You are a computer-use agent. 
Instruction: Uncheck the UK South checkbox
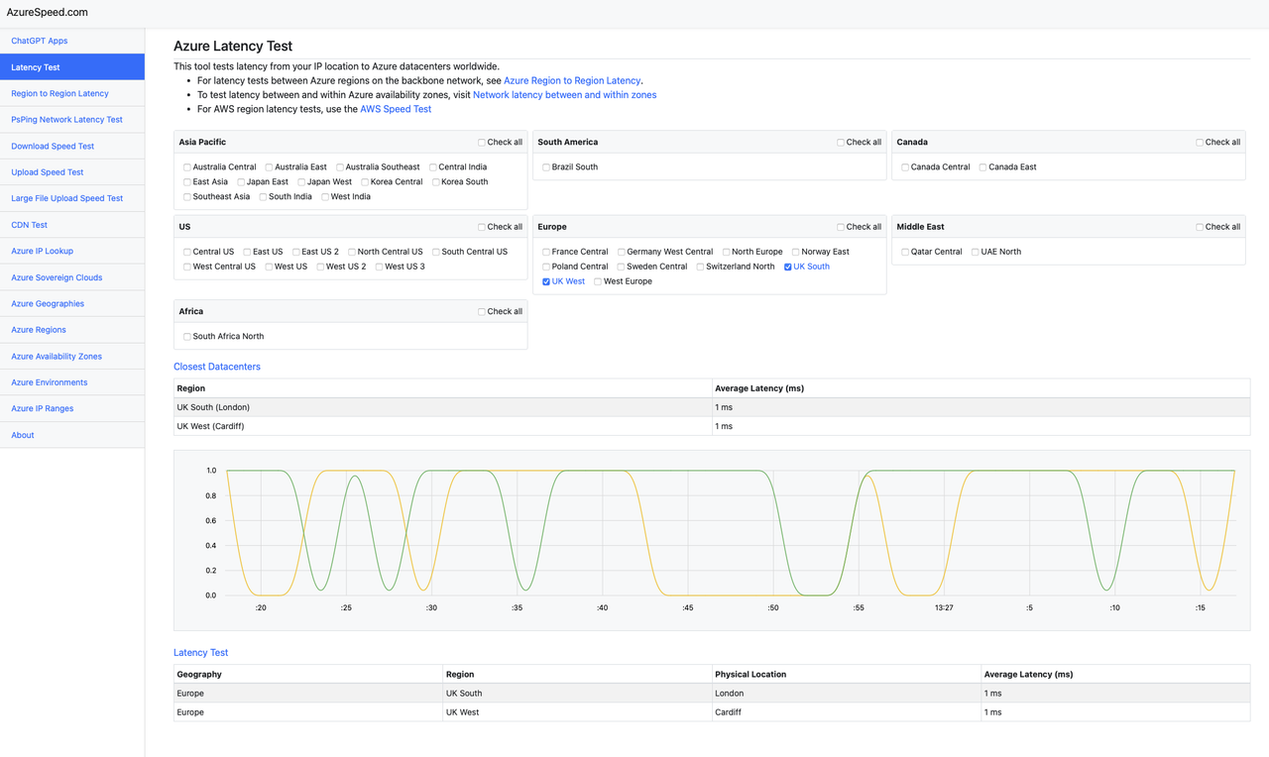788,267
